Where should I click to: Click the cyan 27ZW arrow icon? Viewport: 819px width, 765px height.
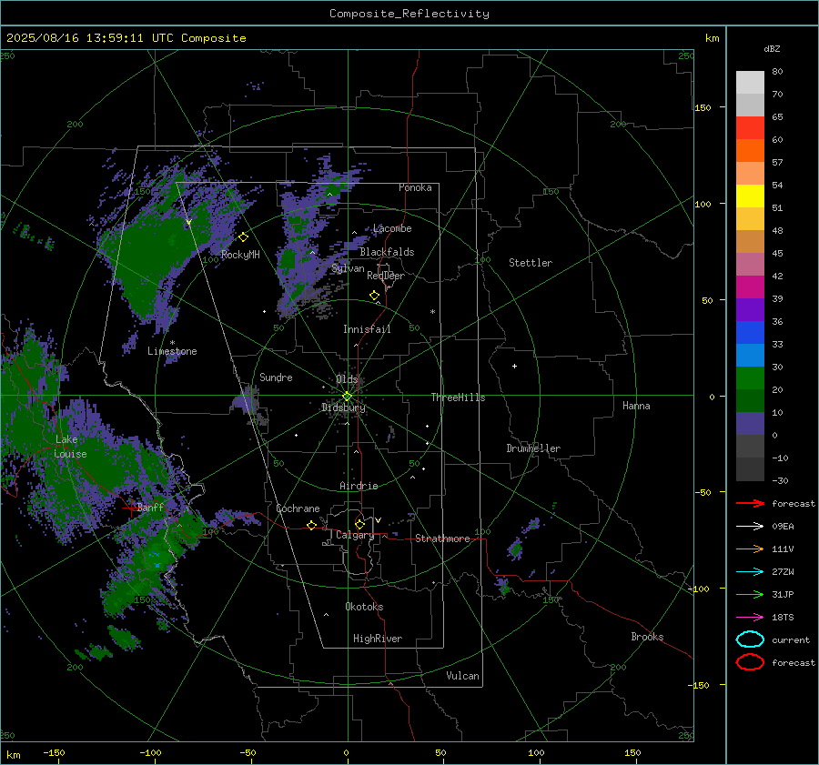750,572
